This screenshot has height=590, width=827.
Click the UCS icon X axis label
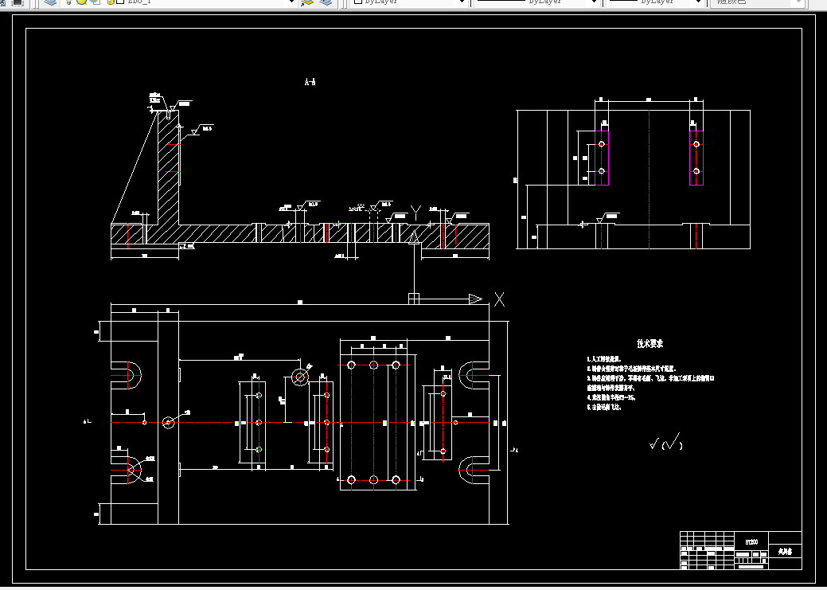pyautogui.click(x=499, y=299)
